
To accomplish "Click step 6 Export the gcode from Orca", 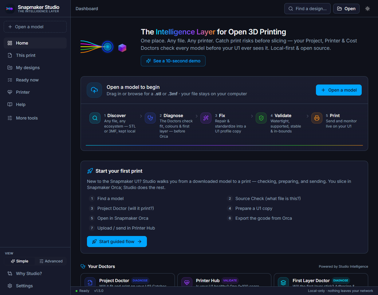I will [x=264, y=218].
